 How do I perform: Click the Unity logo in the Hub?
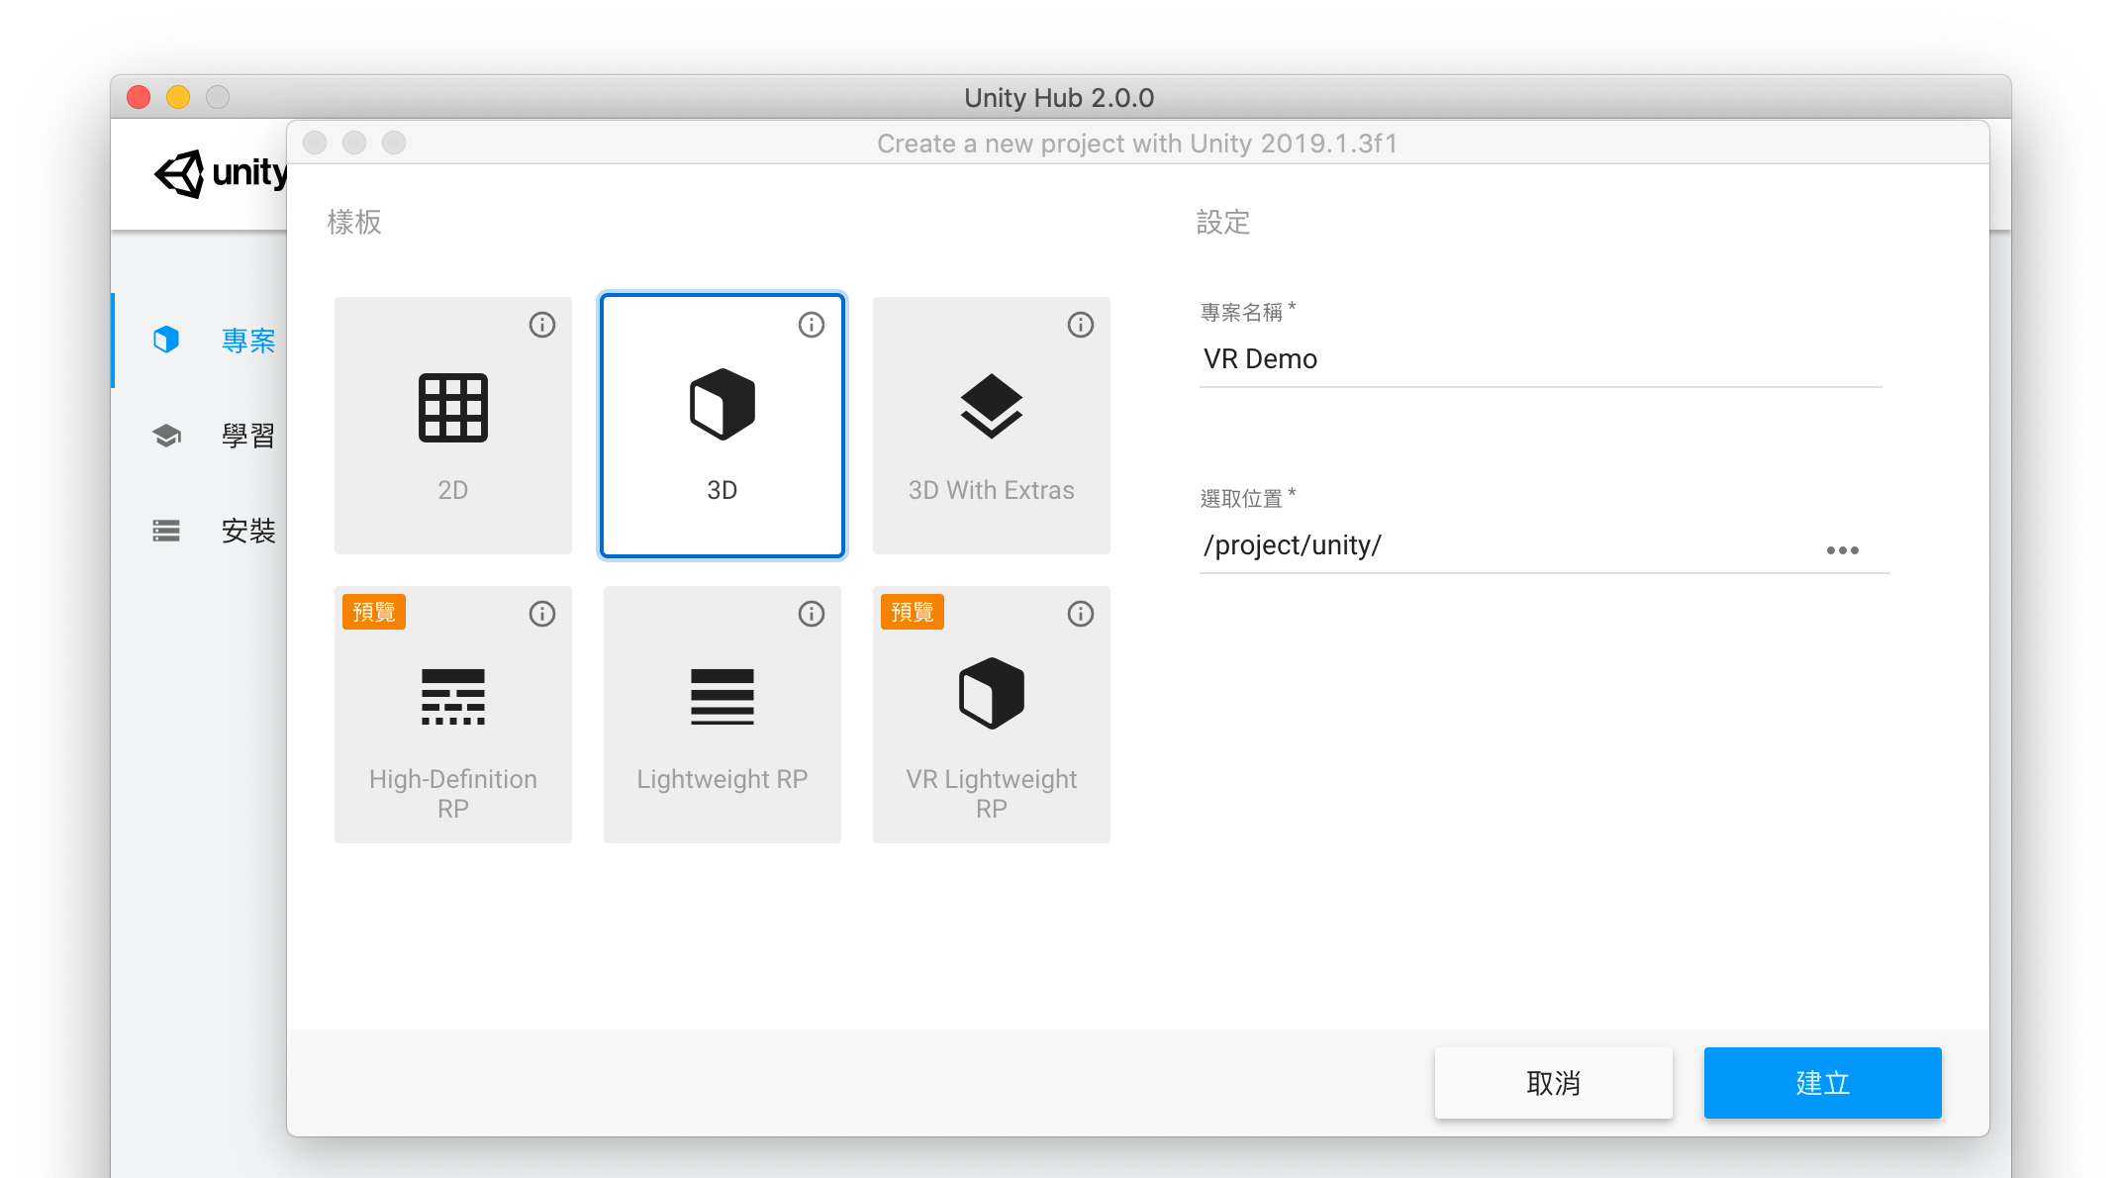(220, 174)
